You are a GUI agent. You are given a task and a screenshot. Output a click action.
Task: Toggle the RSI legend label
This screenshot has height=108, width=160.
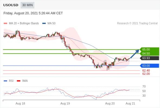[x=11, y=81]
